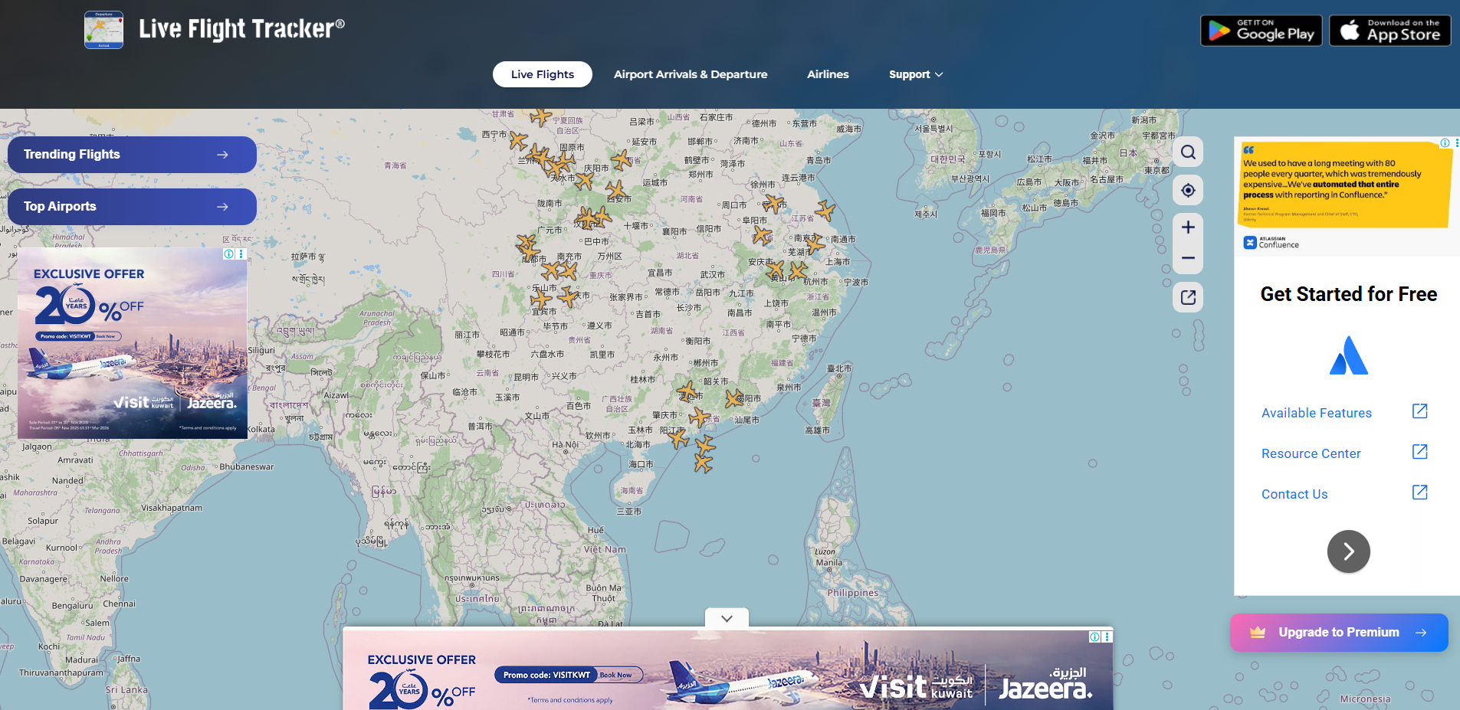This screenshot has height=710, width=1460.
Task: Select the airplane icon near 西安市
Action: [615, 190]
